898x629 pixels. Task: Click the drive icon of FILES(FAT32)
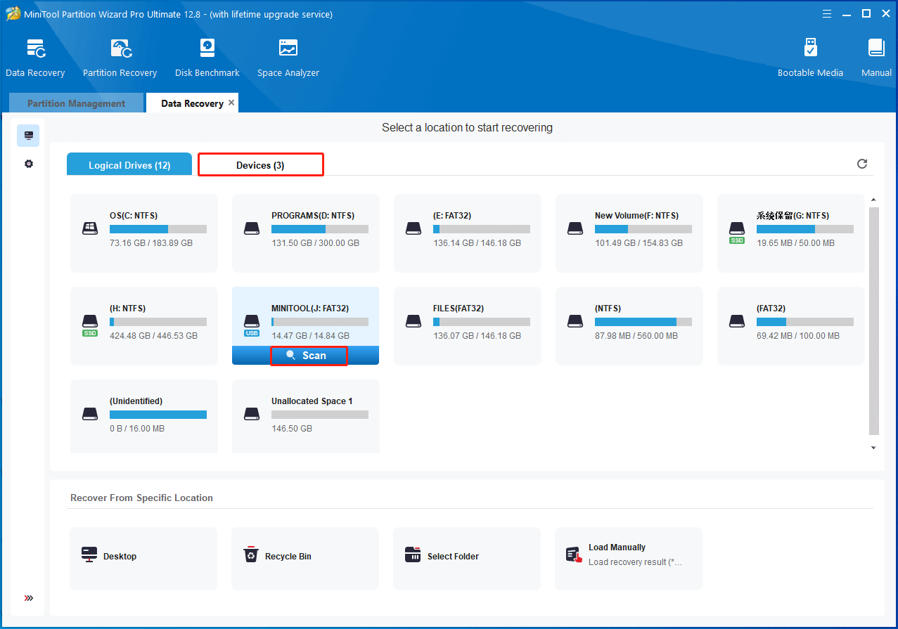point(413,321)
